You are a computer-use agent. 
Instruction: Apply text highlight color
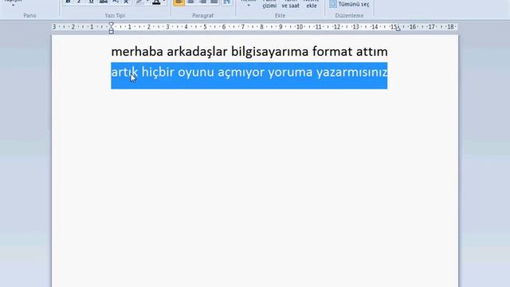tap(140, 2)
